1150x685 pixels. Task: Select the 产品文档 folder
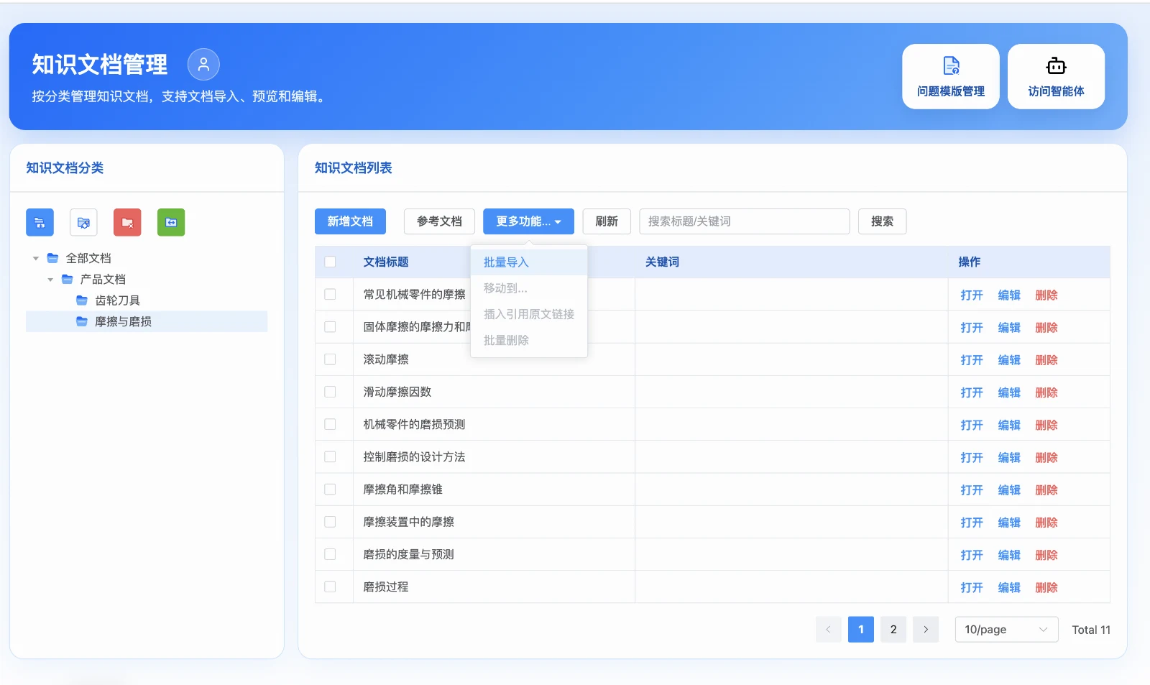point(103,279)
